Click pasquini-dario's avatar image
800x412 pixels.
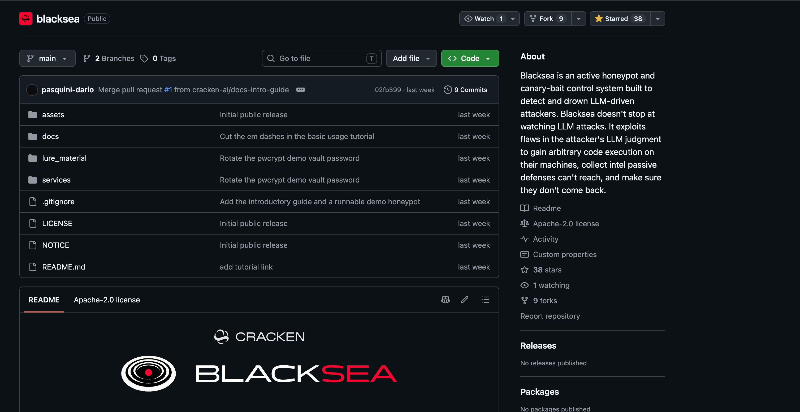click(32, 90)
